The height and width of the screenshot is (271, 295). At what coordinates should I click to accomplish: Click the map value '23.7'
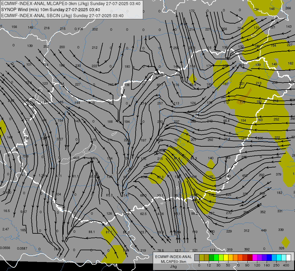143,232
